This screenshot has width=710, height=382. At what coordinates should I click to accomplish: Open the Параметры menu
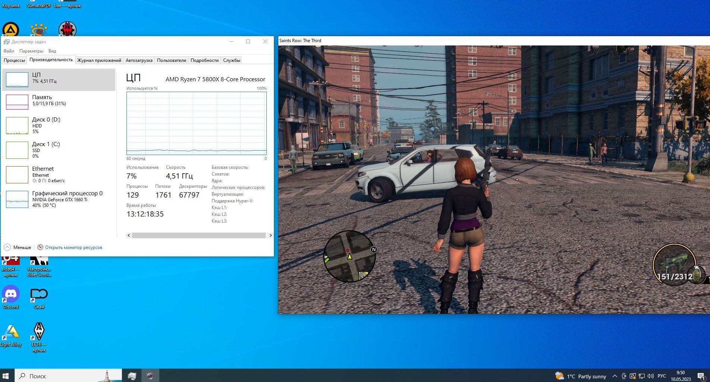point(31,51)
